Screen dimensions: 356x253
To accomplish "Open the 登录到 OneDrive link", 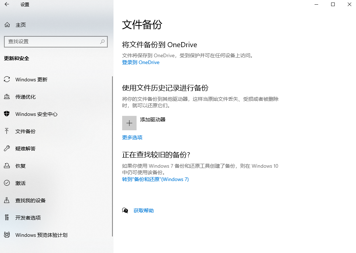I will click(141, 62).
